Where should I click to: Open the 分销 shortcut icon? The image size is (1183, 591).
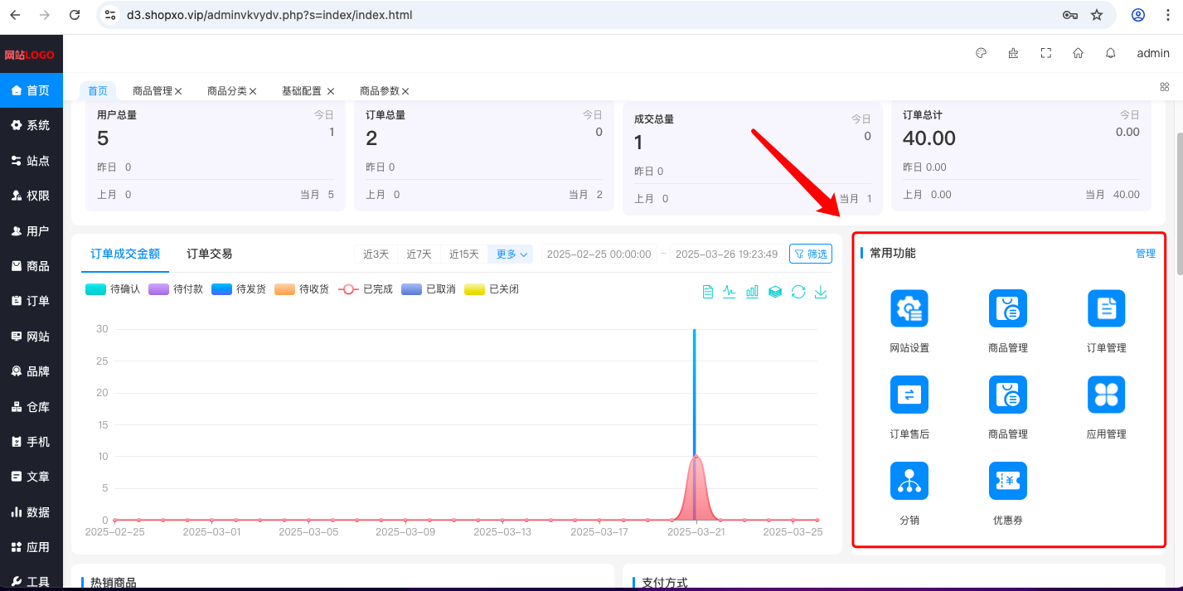coord(909,481)
